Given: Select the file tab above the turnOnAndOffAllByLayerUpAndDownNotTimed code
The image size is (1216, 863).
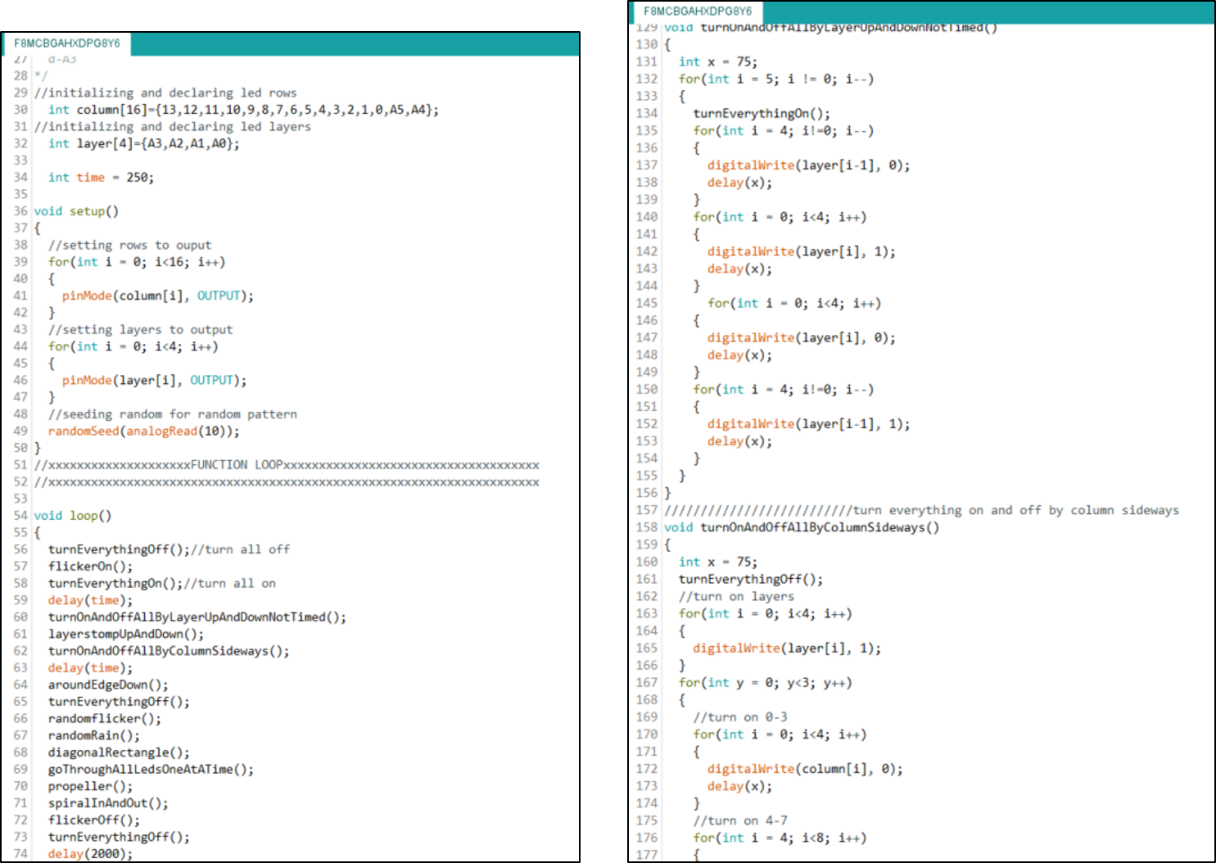Looking at the screenshot, I should pyautogui.click(x=697, y=11).
